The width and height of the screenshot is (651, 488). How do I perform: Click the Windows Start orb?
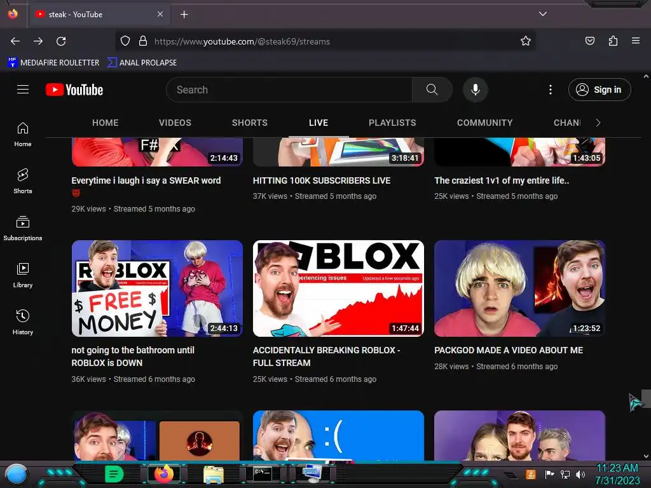[x=17, y=475]
